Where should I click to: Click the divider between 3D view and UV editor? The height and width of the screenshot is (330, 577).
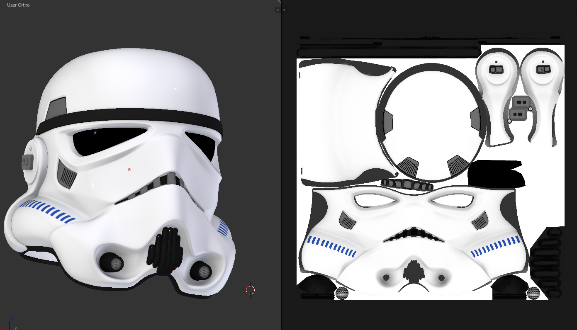pos(281,166)
